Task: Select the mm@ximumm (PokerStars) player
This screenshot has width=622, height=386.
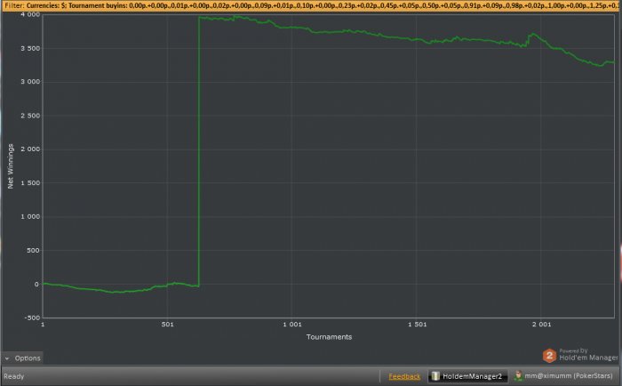Action: [x=569, y=376]
